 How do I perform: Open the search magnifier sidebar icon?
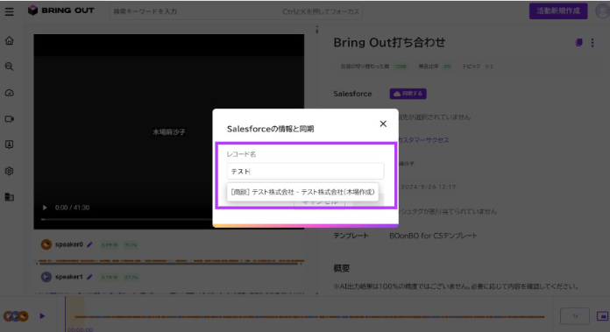[x=10, y=67]
